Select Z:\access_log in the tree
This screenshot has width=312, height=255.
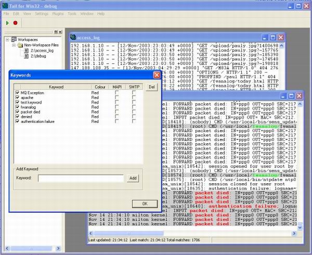(x=42, y=50)
